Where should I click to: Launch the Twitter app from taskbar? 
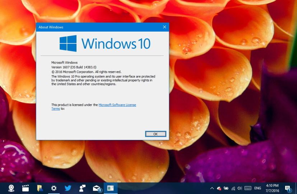[68, 188]
